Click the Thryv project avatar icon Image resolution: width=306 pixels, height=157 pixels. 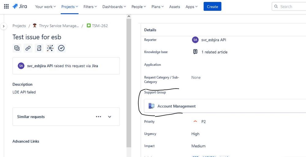click(35, 25)
